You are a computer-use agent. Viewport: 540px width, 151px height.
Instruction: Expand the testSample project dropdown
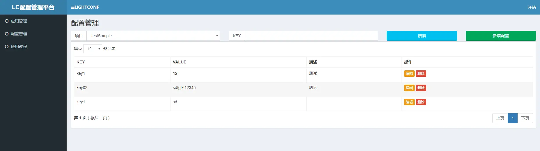(x=153, y=36)
